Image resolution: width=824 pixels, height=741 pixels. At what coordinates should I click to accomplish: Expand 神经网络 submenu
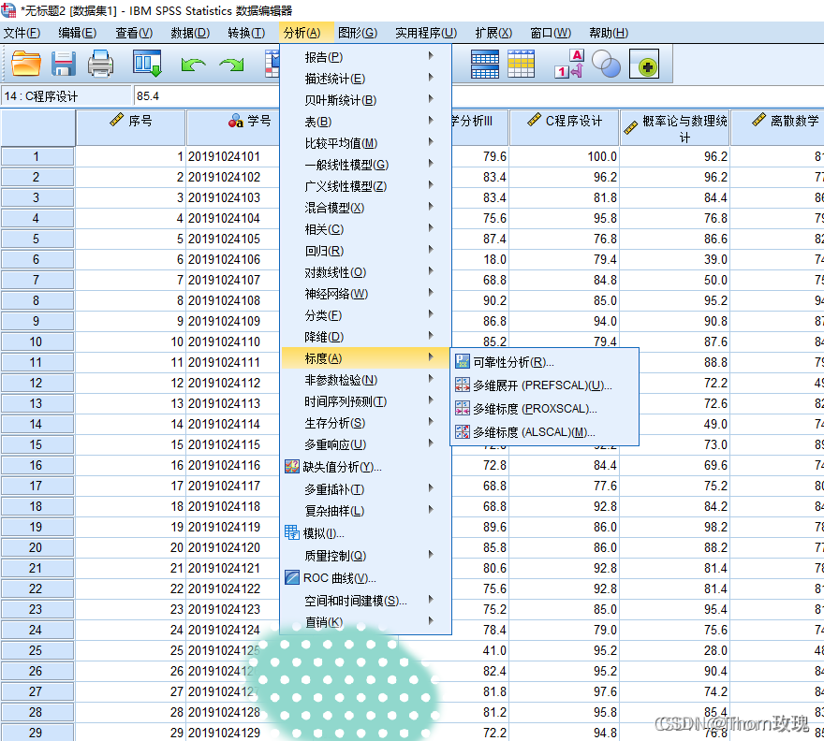click(x=366, y=294)
